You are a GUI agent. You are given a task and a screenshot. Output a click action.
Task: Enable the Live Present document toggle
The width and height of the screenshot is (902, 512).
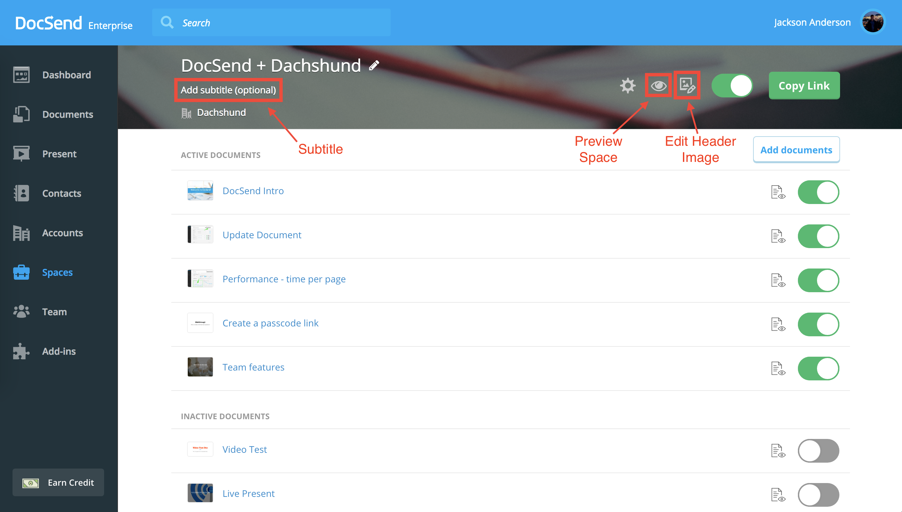point(818,495)
